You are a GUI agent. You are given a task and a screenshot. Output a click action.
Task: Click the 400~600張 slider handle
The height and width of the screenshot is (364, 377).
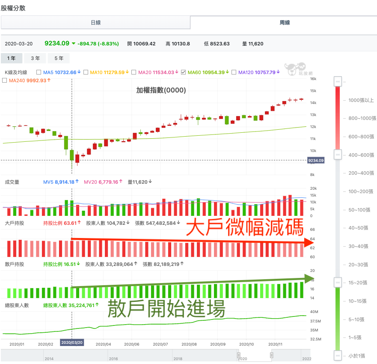tap(338, 155)
